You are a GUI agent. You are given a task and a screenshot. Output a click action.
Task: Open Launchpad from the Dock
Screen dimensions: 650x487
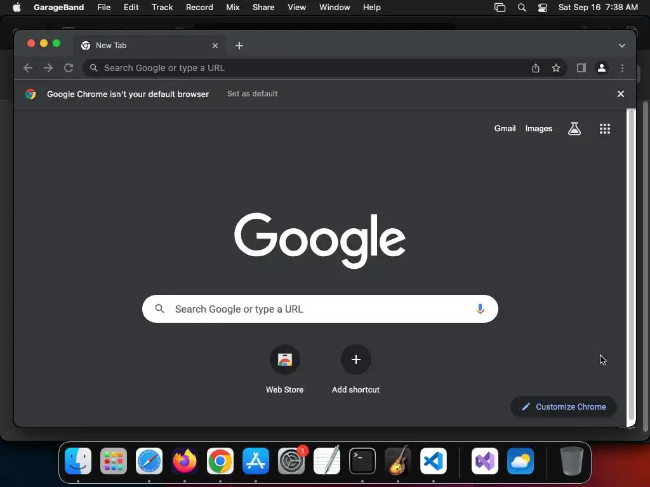[x=114, y=461]
